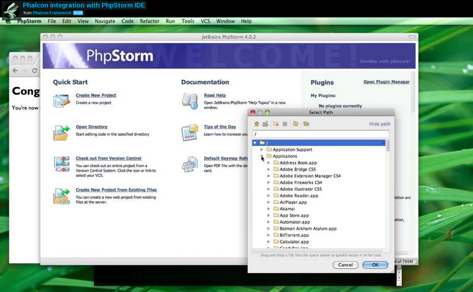Click the Read Help book icon

(x=190, y=100)
